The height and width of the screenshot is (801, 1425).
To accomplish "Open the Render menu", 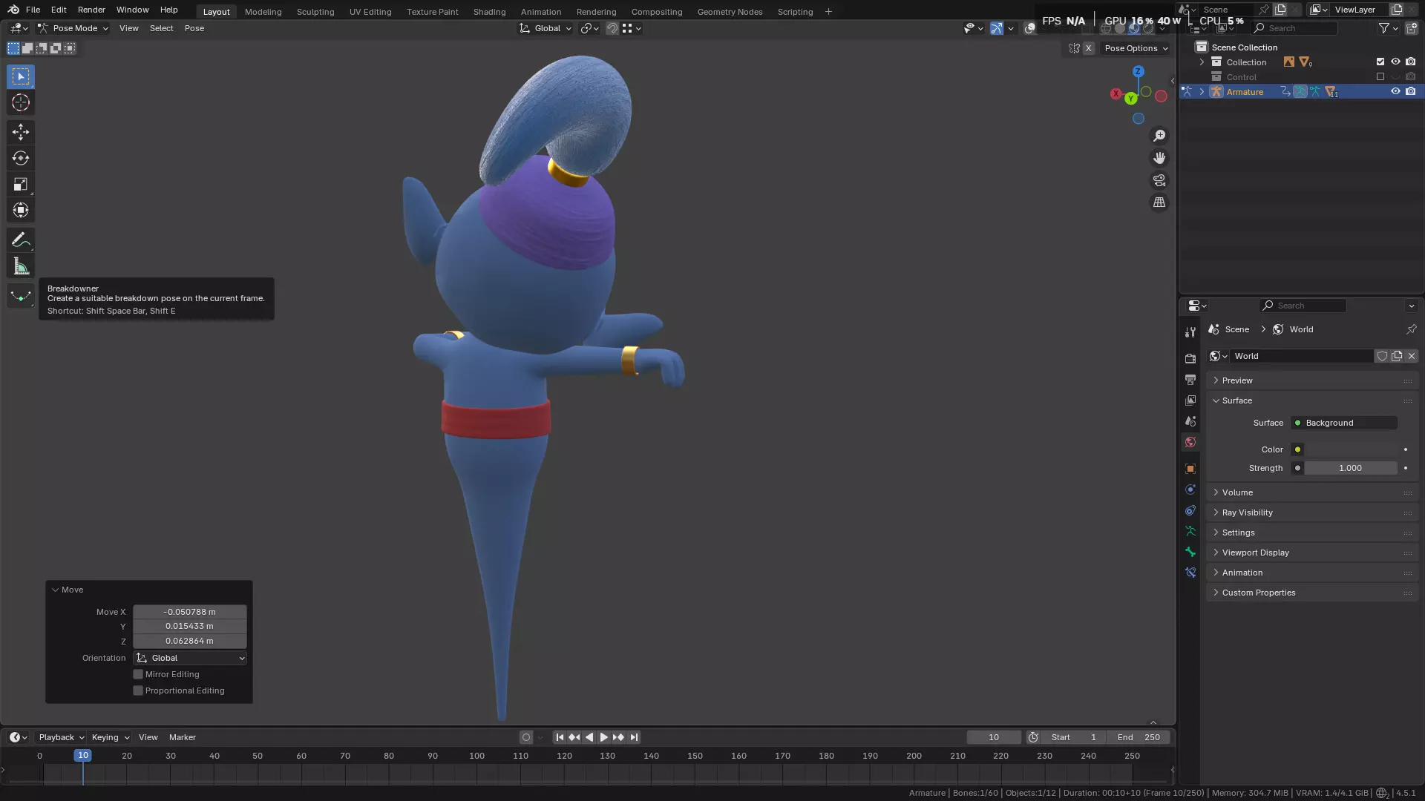I will (91, 10).
